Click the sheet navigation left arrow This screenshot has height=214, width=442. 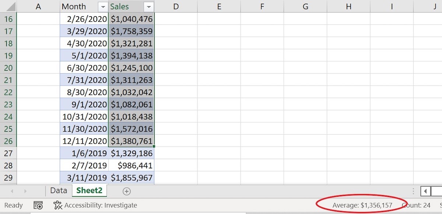(12, 191)
